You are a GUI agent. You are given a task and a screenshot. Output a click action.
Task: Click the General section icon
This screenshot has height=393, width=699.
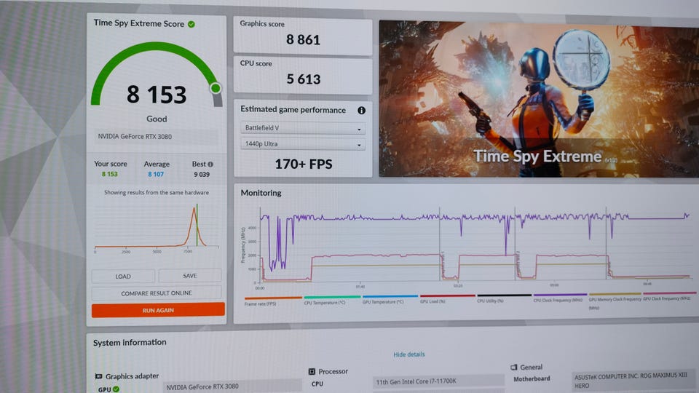click(x=513, y=367)
